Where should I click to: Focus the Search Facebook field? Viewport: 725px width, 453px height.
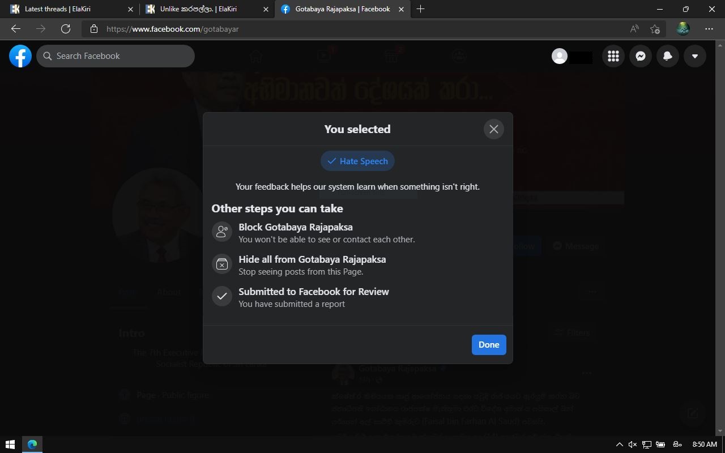pyautogui.click(x=116, y=56)
